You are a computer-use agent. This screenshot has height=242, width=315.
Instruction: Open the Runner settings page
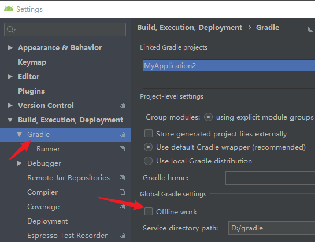(x=48, y=149)
